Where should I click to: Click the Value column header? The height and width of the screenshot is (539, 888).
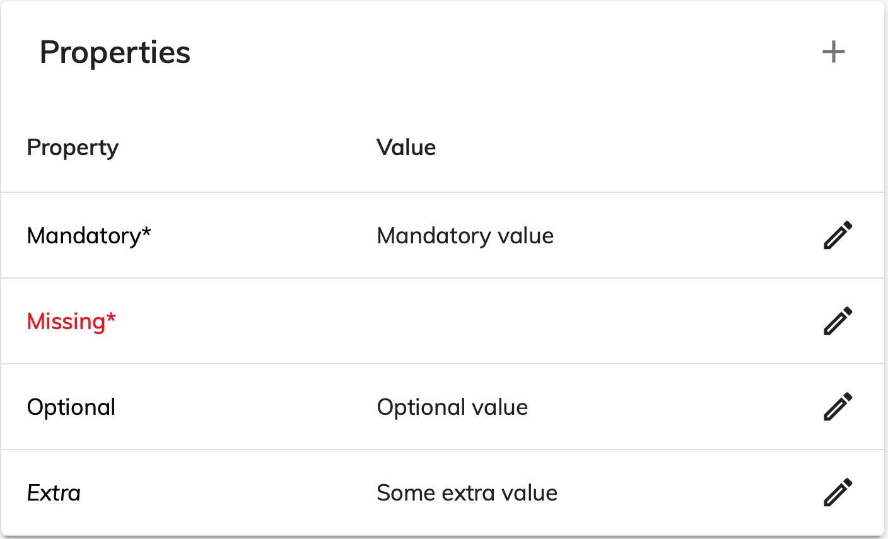(406, 148)
